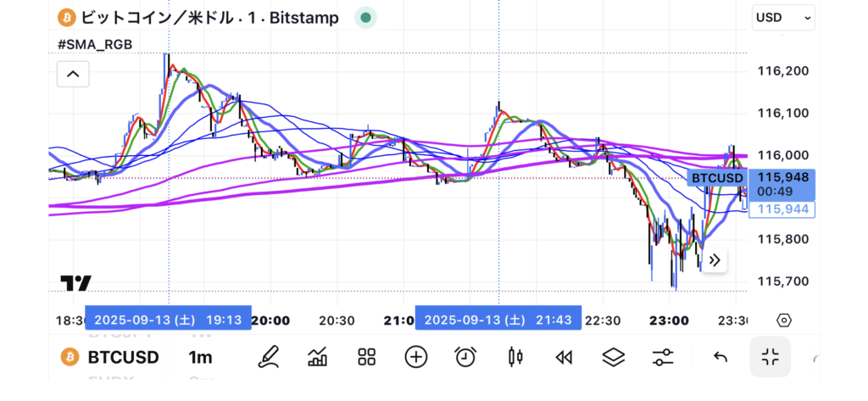
Task: Open the object tree layers icon
Action: [613, 357]
